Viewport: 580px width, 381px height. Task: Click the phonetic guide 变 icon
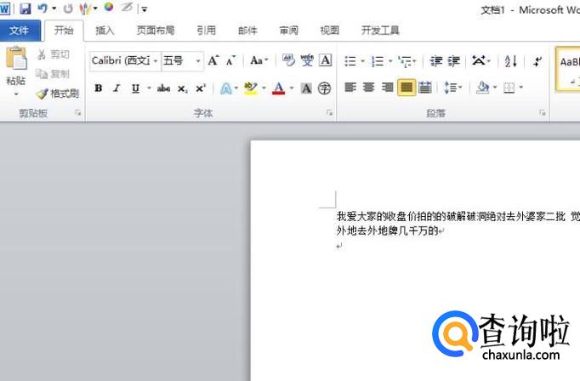pyautogui.click(x=307, y=60)
